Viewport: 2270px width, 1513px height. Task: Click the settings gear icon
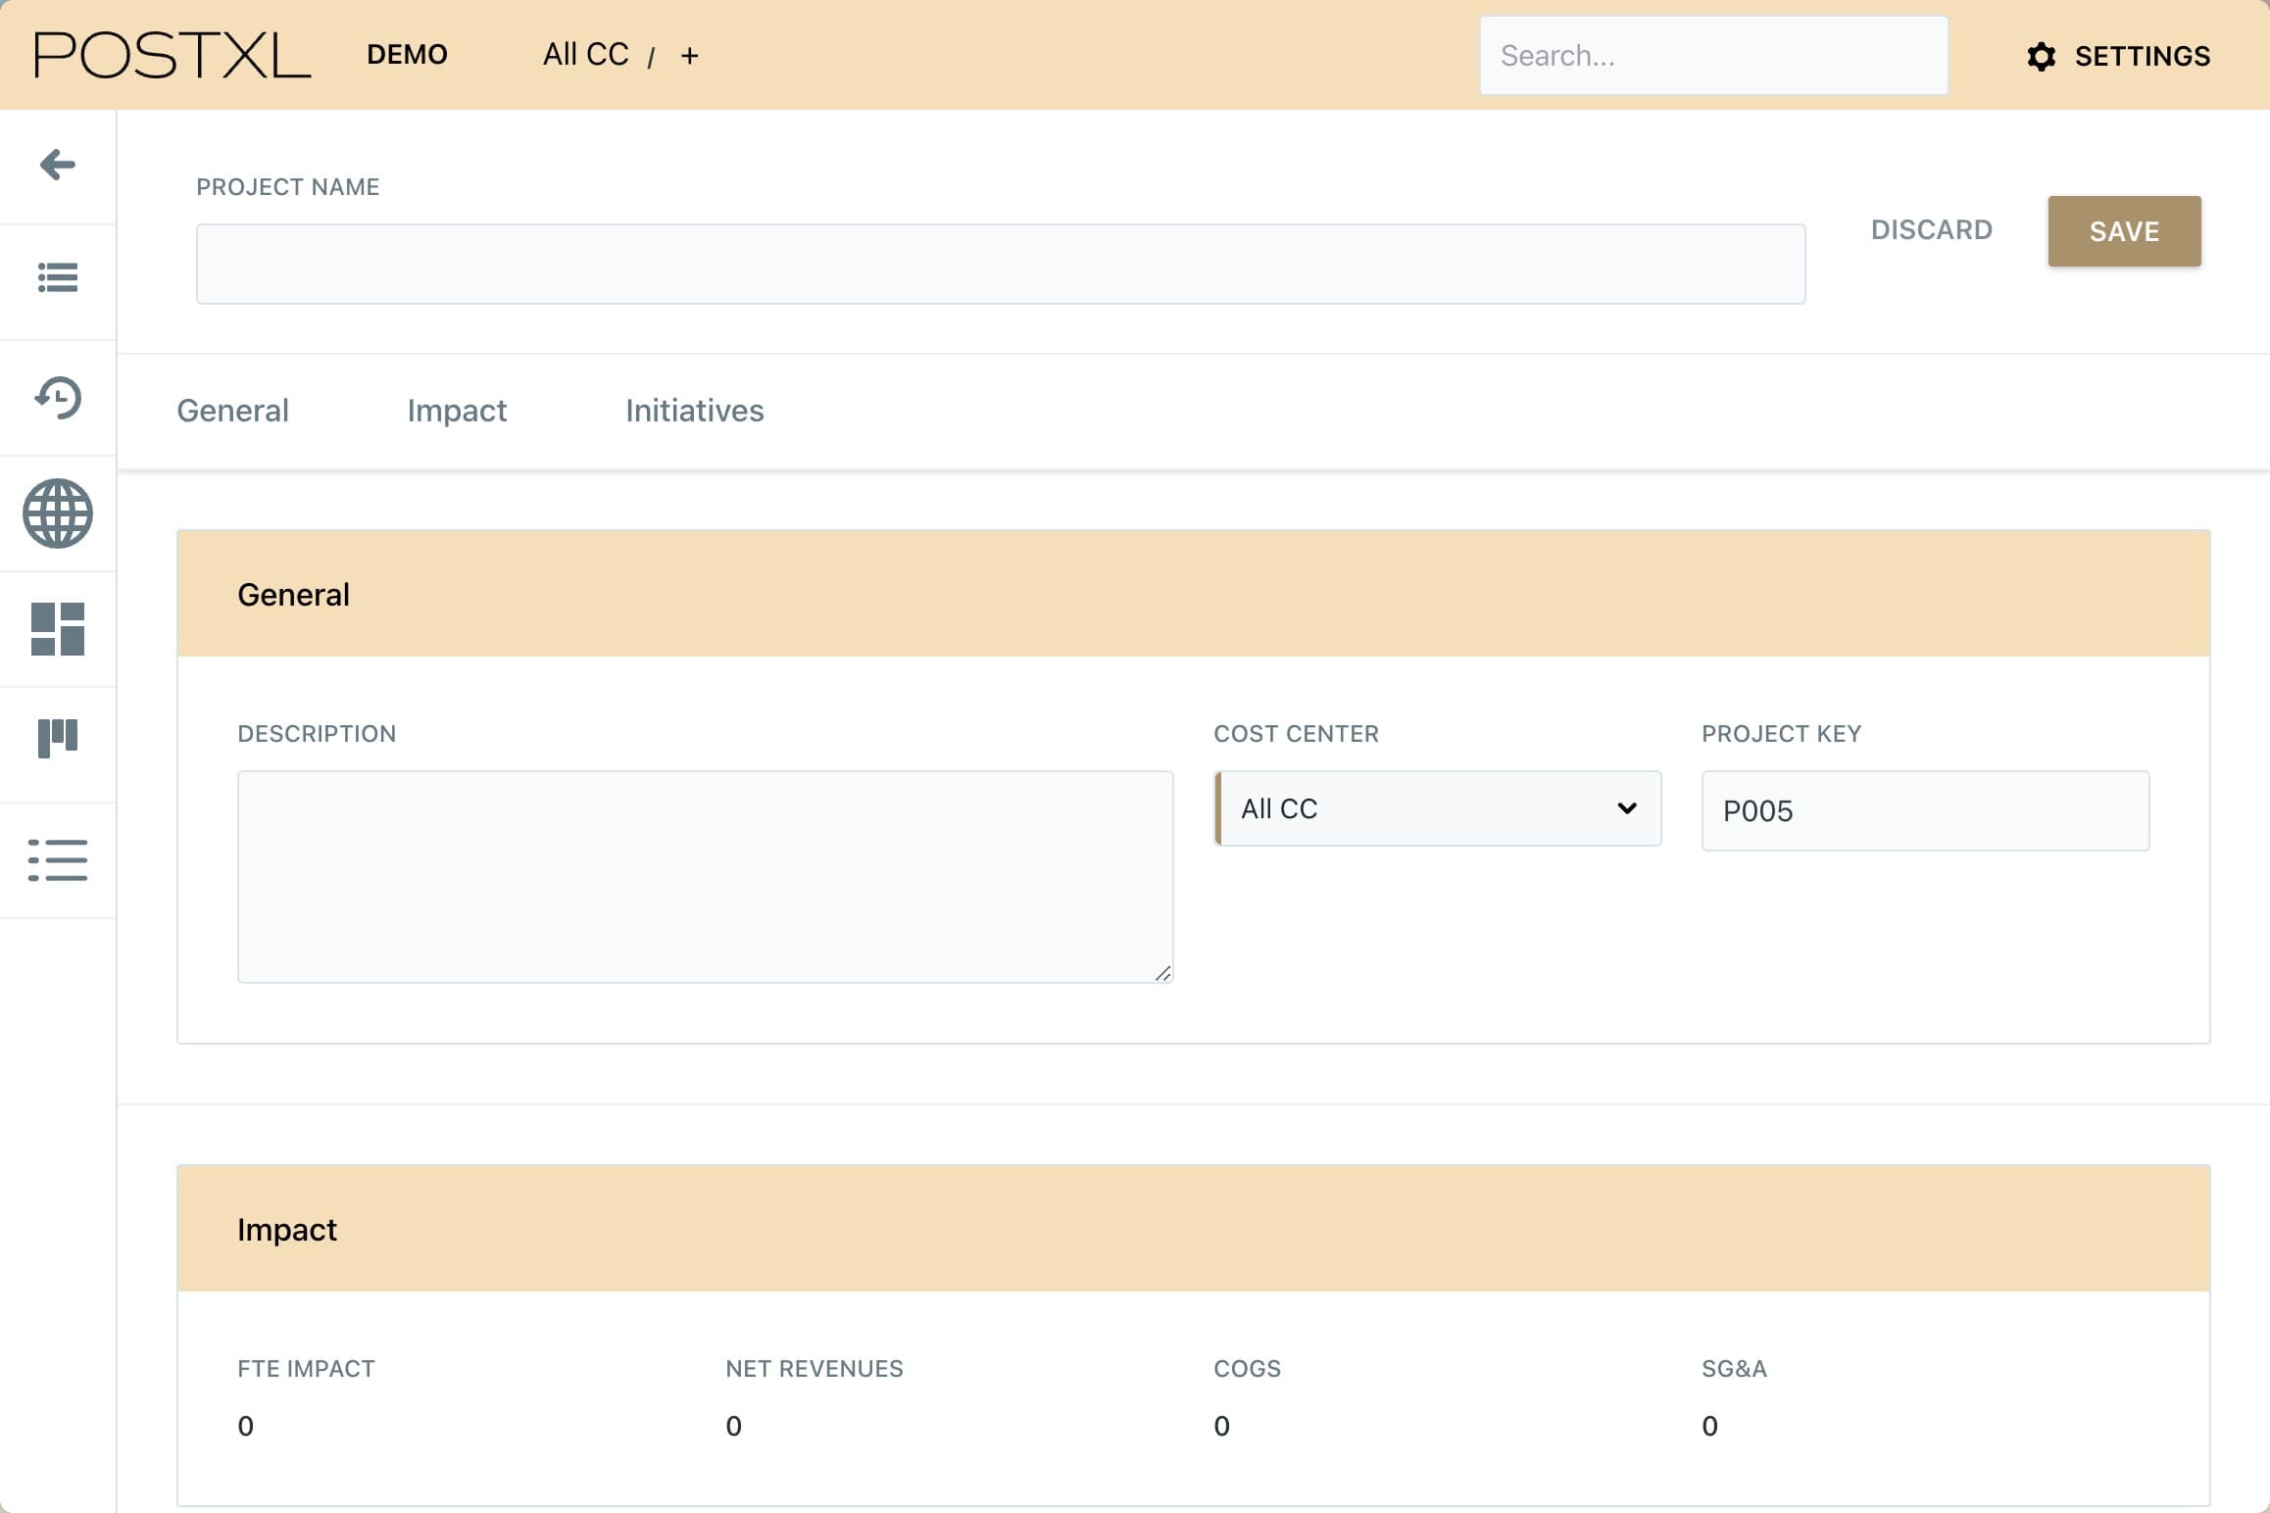pyautogui.click(x=2041, y=57)
